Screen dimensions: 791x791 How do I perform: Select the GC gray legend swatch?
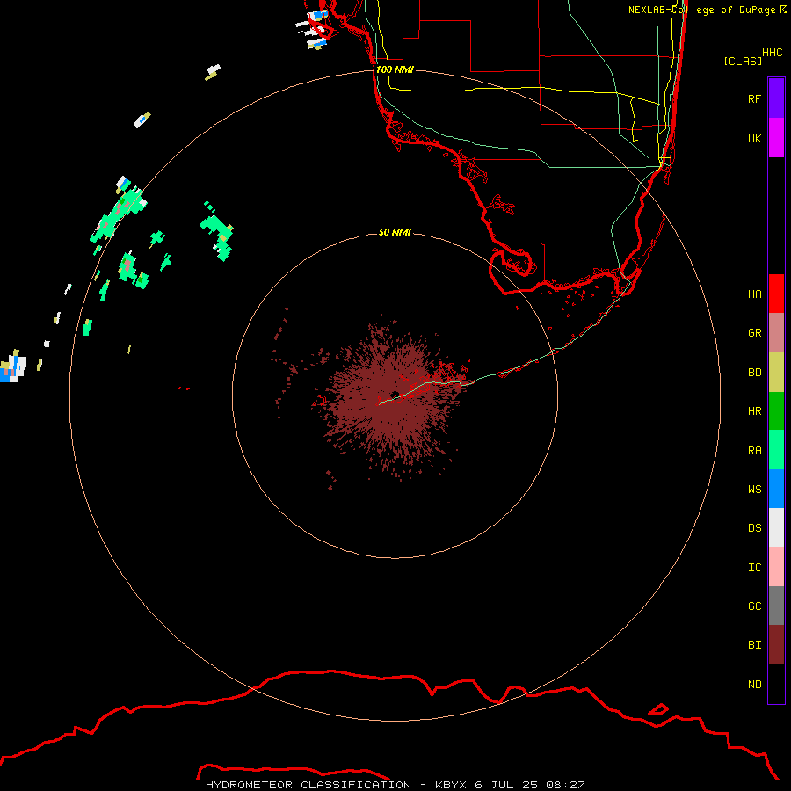[776, 606]
